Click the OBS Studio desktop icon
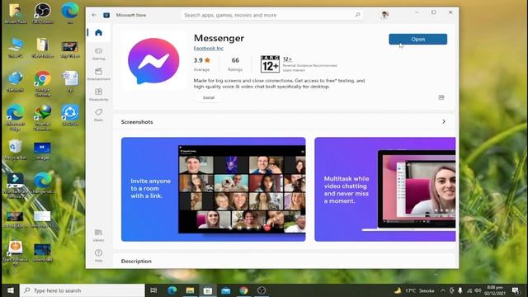This screenshot has width=528, height=297. point(42,13)
